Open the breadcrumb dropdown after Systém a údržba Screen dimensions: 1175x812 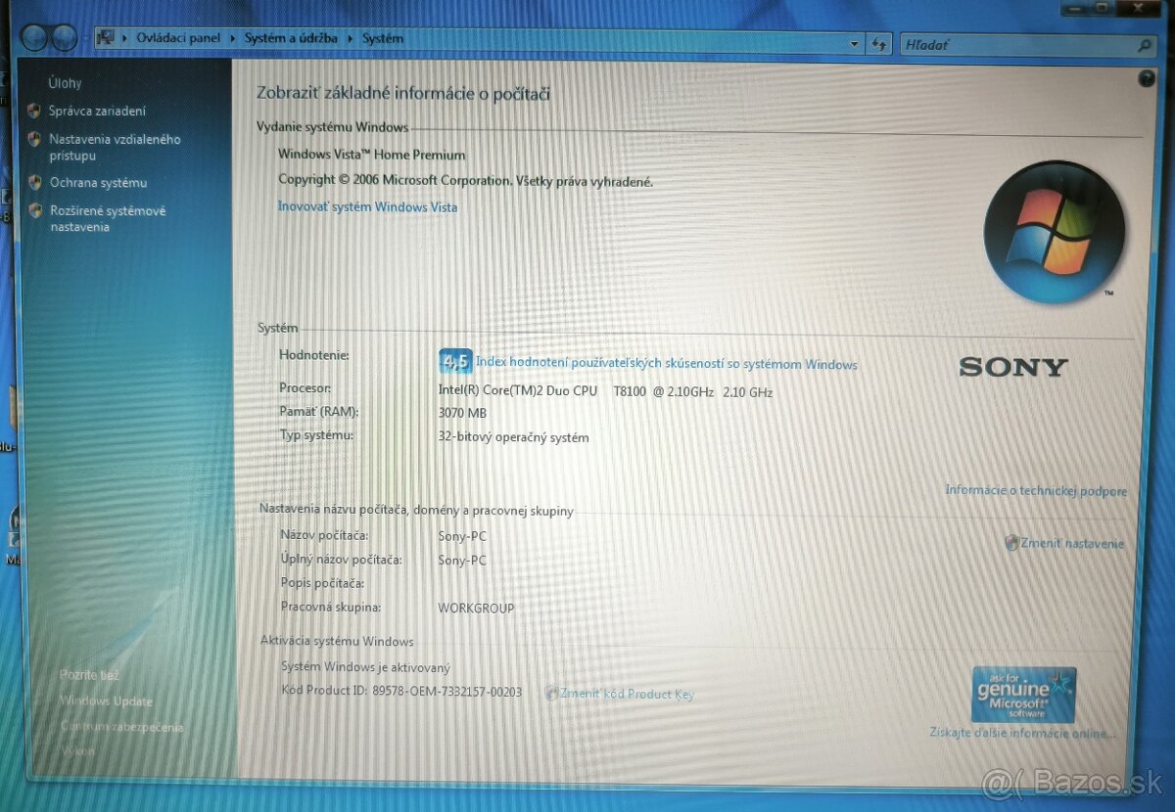pos(351,38)
